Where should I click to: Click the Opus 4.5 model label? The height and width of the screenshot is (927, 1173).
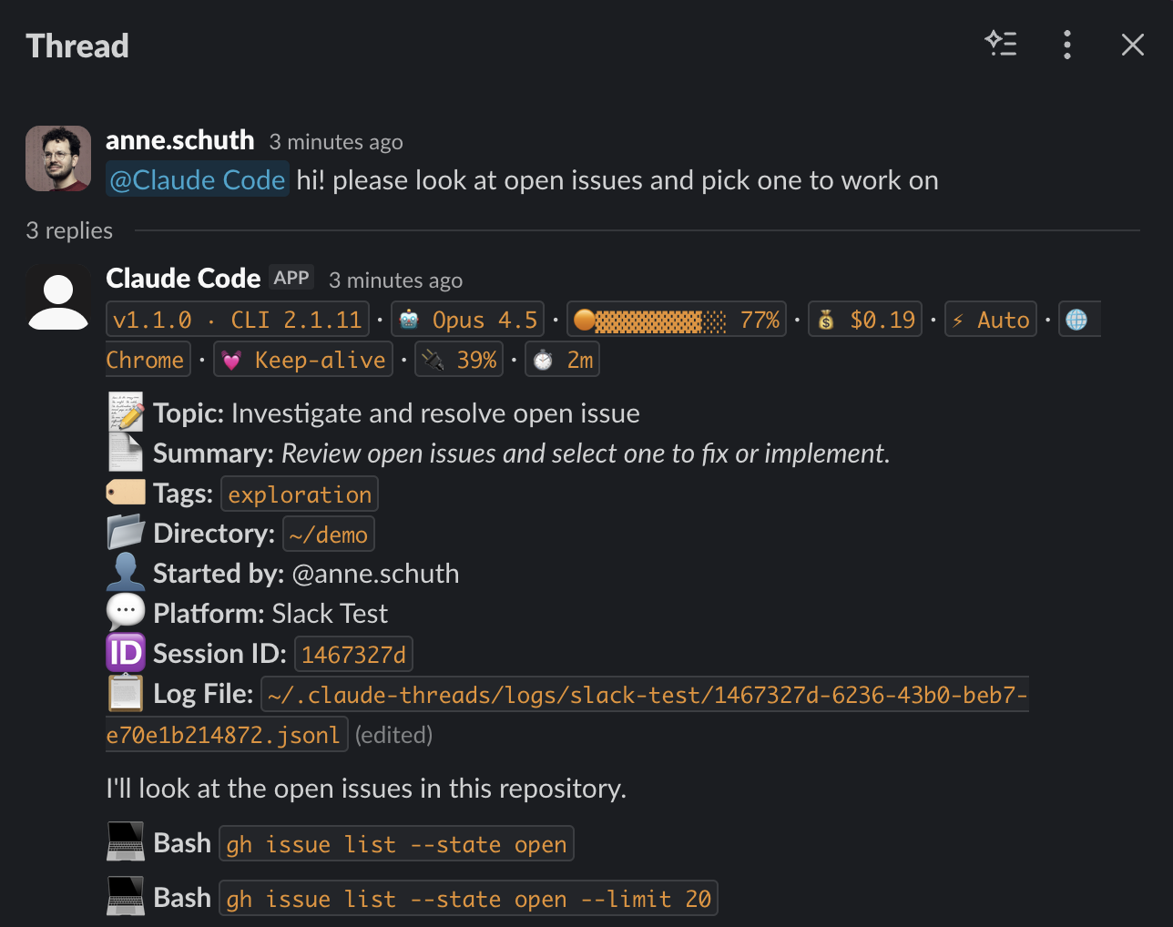tap(484, 320)
